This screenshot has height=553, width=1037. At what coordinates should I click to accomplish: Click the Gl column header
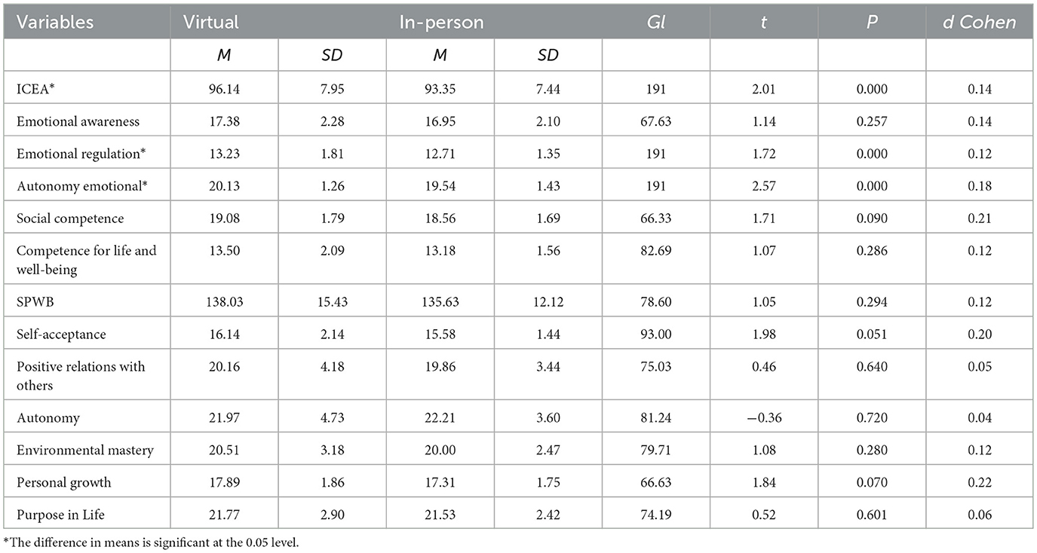click(x=655, y=22)
